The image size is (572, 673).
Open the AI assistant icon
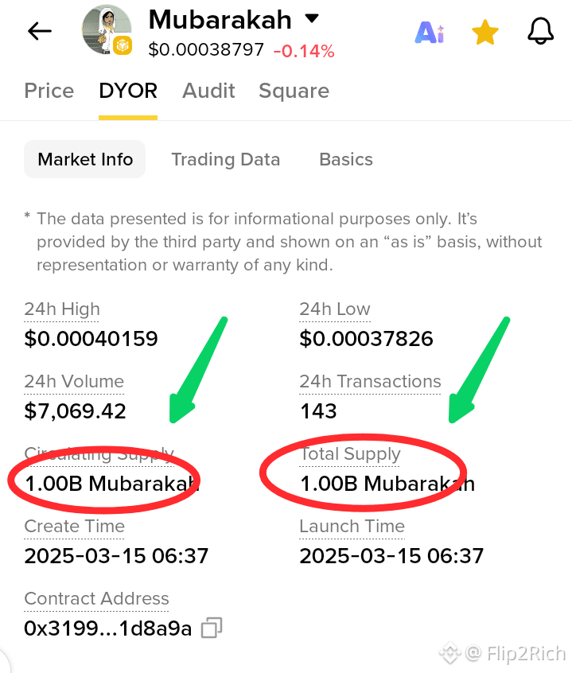click(x=430, y=33)
